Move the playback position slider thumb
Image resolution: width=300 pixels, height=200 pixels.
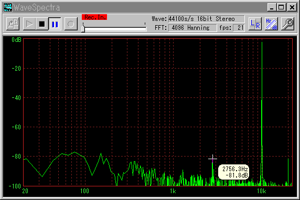(x=83, y=29)
